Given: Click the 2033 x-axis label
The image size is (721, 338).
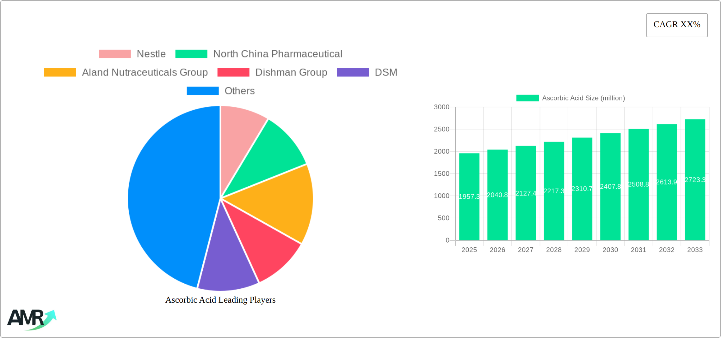Looking at the screenshot, I should [695, 250].
